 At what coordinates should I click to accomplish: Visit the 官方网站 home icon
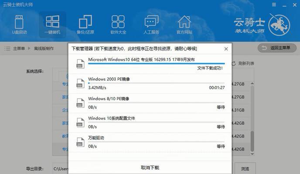tap(184, 25)
